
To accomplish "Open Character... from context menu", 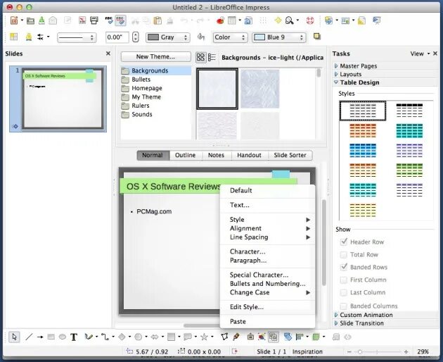I will pos(267,251).
